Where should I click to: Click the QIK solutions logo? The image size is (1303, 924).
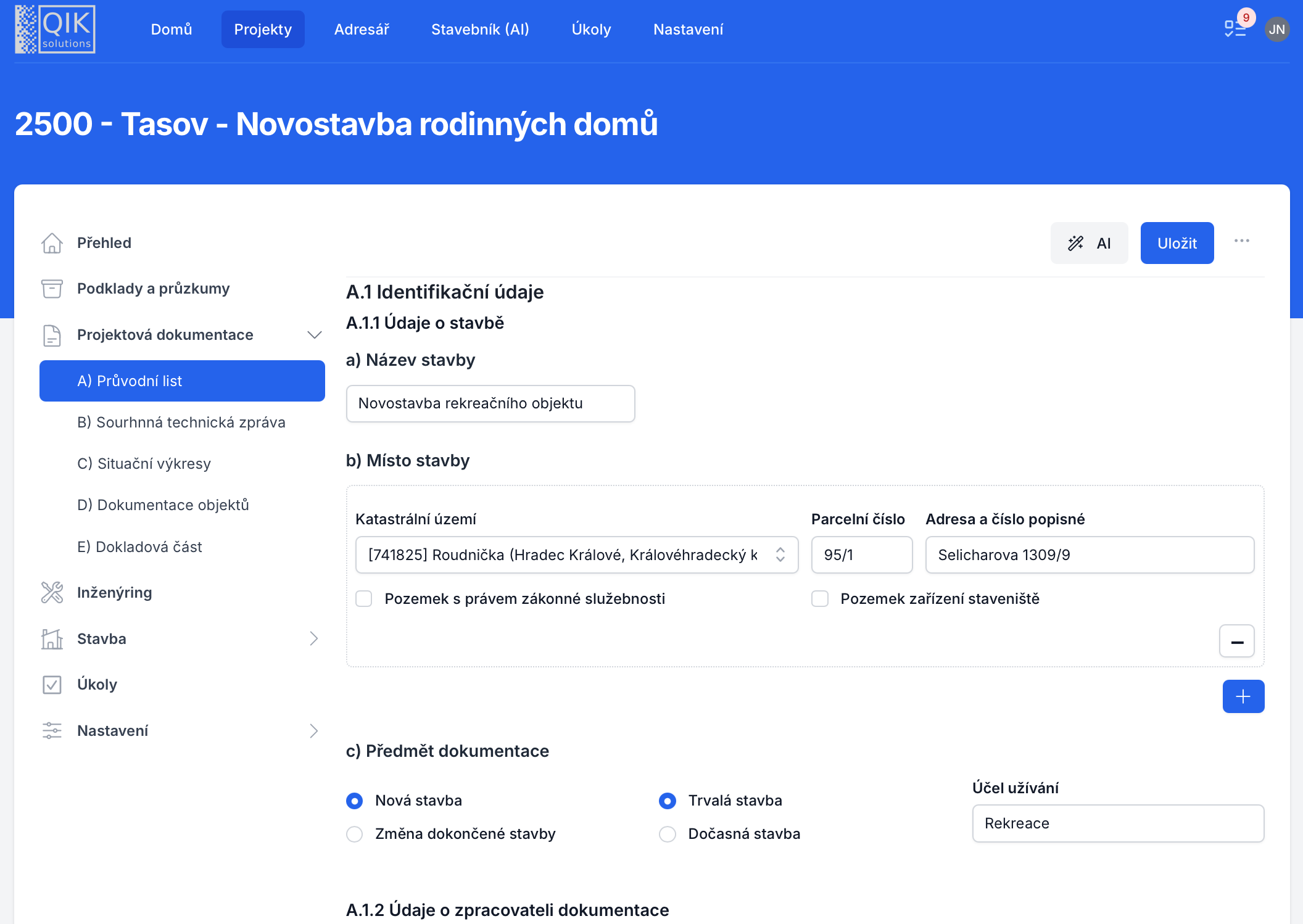(x=55, y=29)
